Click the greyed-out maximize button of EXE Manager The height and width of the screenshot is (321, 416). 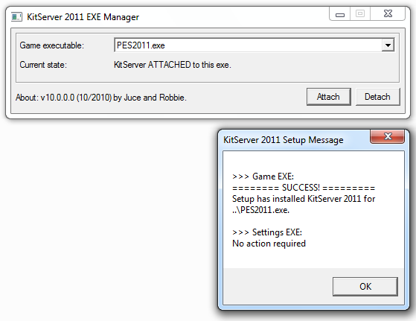coord(360,14)
